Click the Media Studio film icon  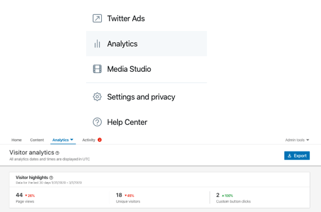97,69
